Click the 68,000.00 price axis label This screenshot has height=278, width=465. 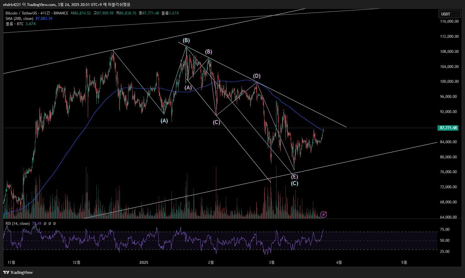pos(448,202)
